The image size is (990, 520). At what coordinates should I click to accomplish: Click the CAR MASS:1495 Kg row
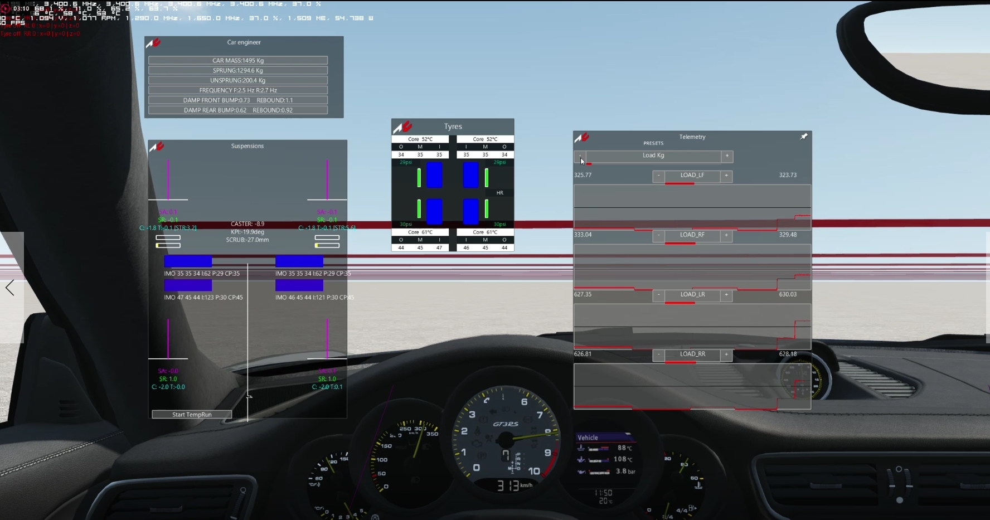(238, 60)
